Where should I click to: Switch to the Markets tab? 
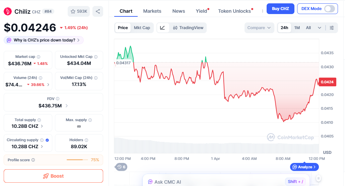(x=152, y=11)
